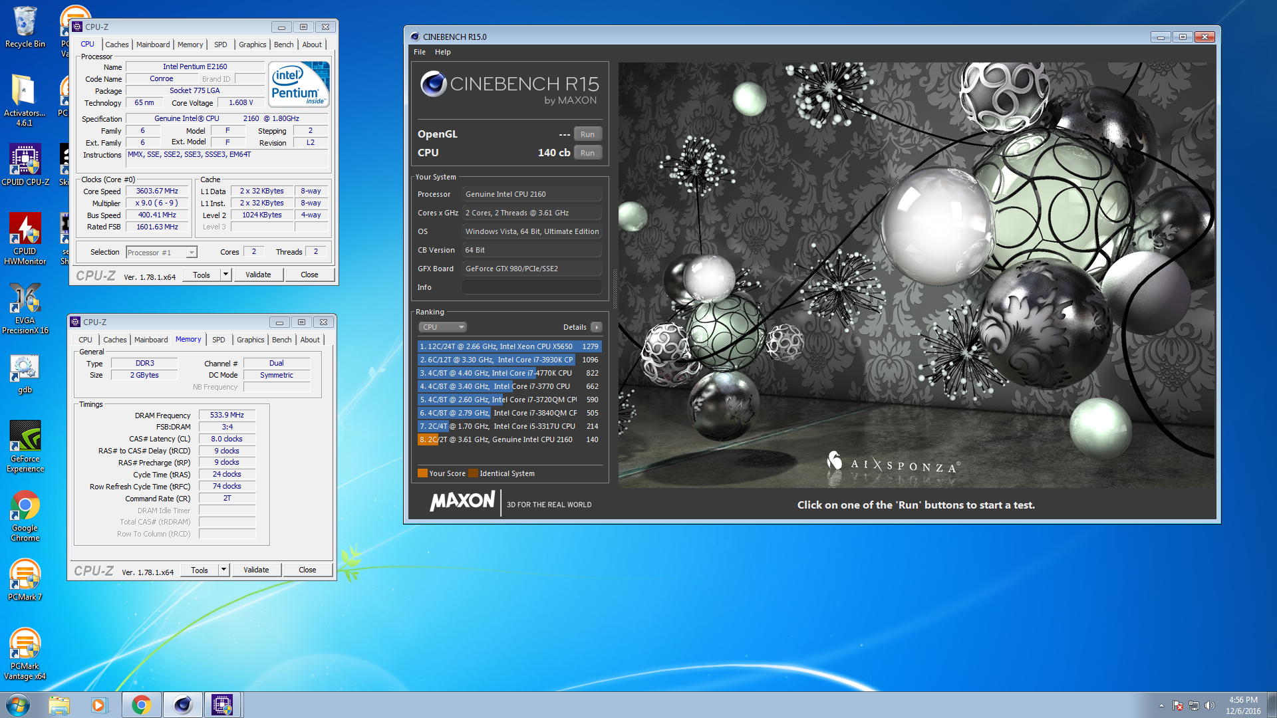The width and height of the screenshot is (1277, 718).
Task: Click the orange Your Score swatch
Action: point(422,473)
